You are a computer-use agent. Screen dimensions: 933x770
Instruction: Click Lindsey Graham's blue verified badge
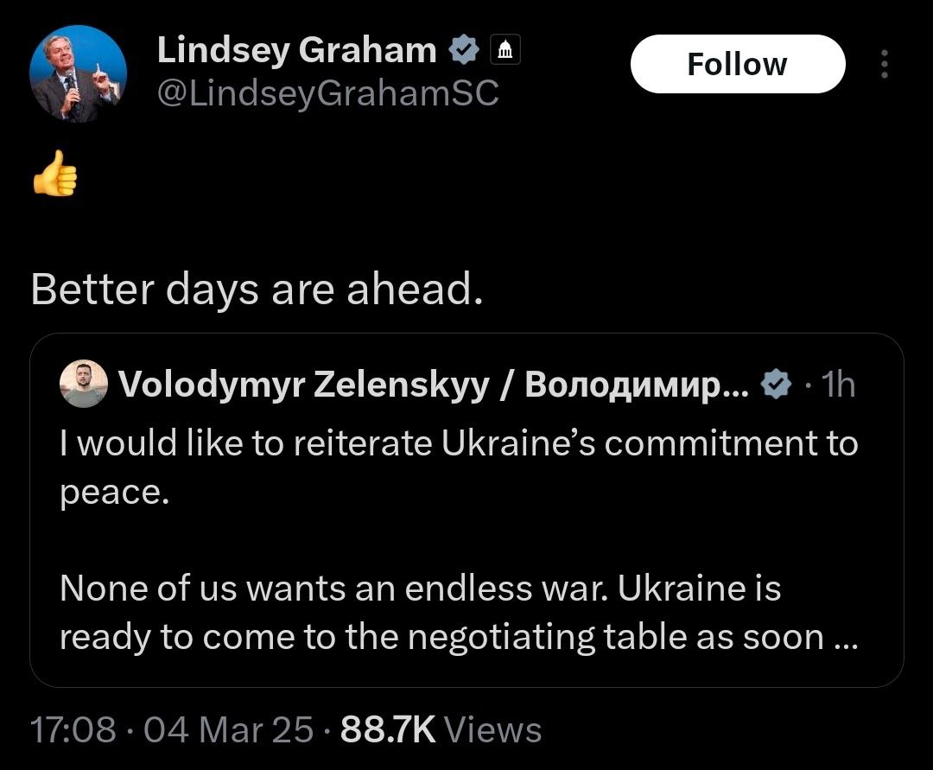click(x=464, y=52)
